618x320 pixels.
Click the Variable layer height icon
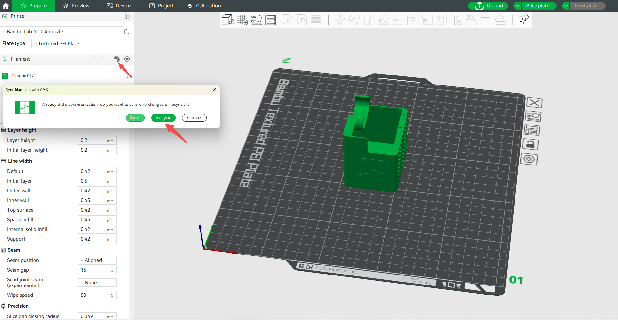point(316,20)
